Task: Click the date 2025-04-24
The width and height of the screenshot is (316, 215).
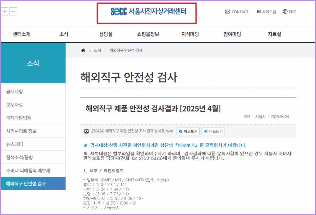Action: [x=280, y=117]
